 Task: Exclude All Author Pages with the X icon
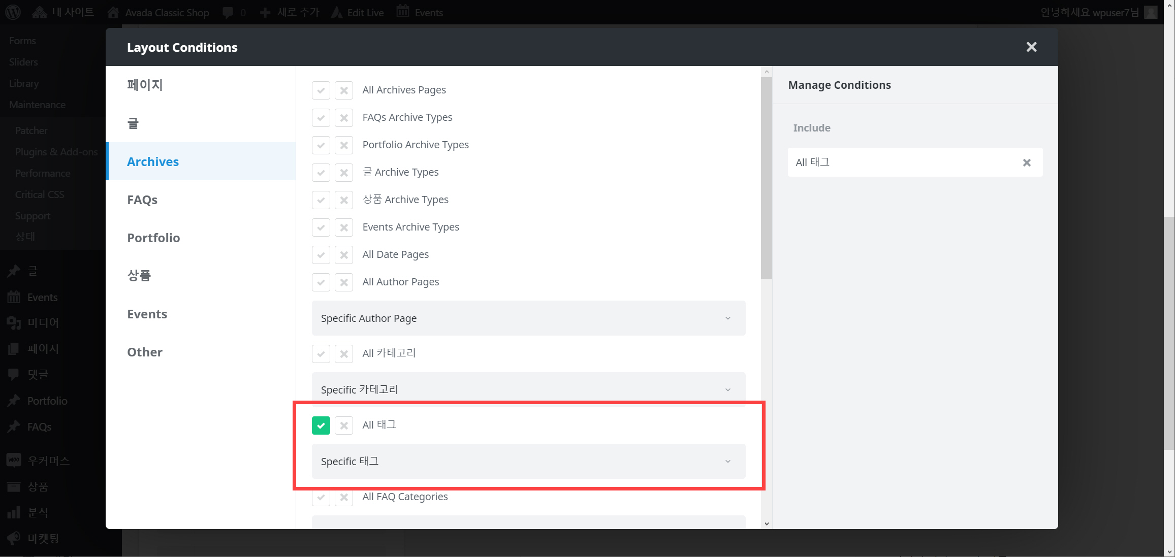(x=344, y=282)
